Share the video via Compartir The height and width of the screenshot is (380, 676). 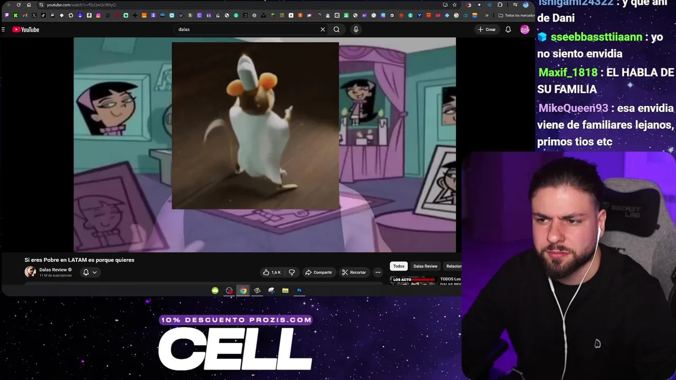click(x=318, y=272)
